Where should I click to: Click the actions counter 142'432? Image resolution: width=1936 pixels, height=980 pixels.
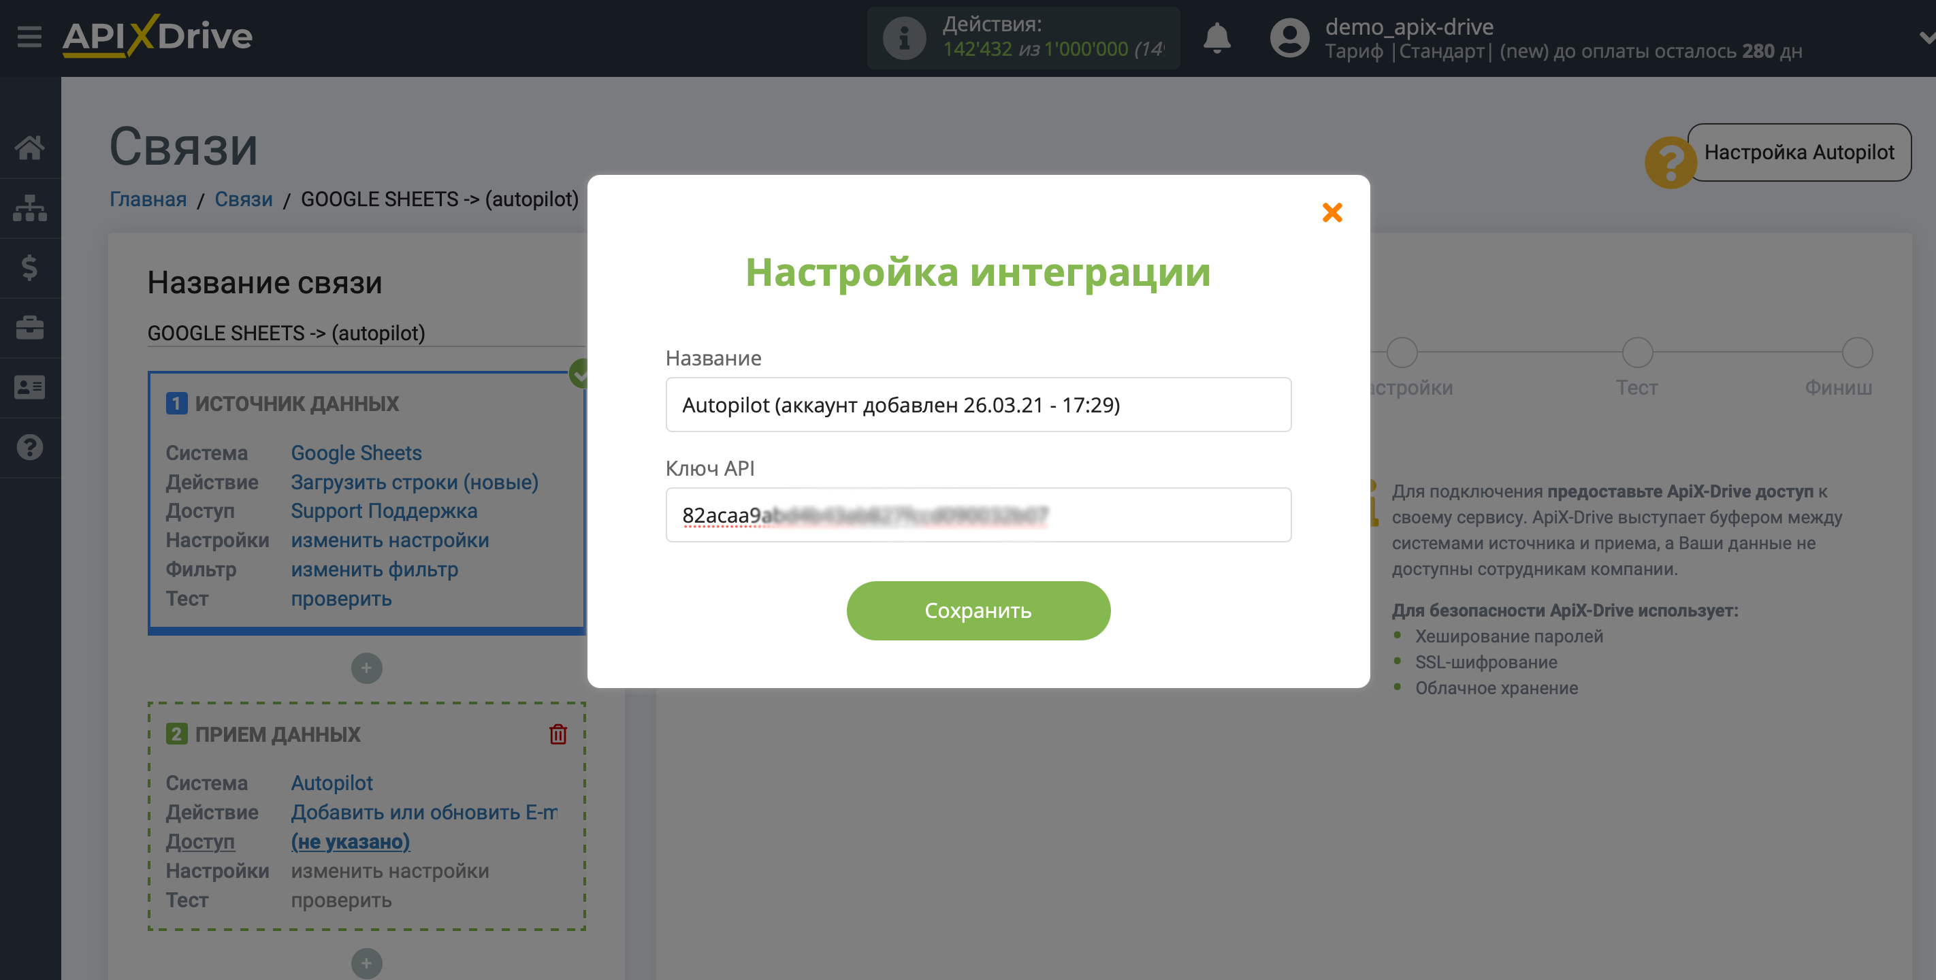pos(977,50)
